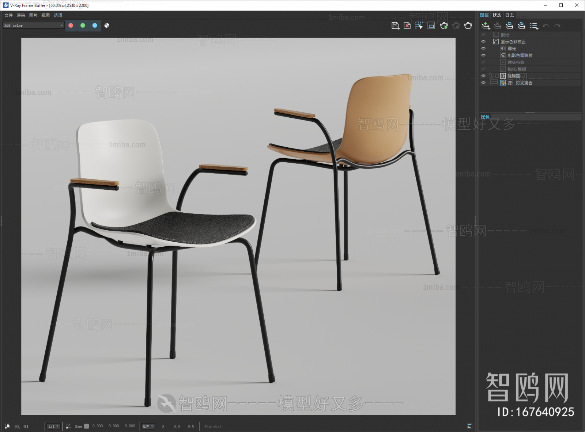
Task: Click the Denoiser layer icon
Action: pyautogui.click(x=503, y=76)
